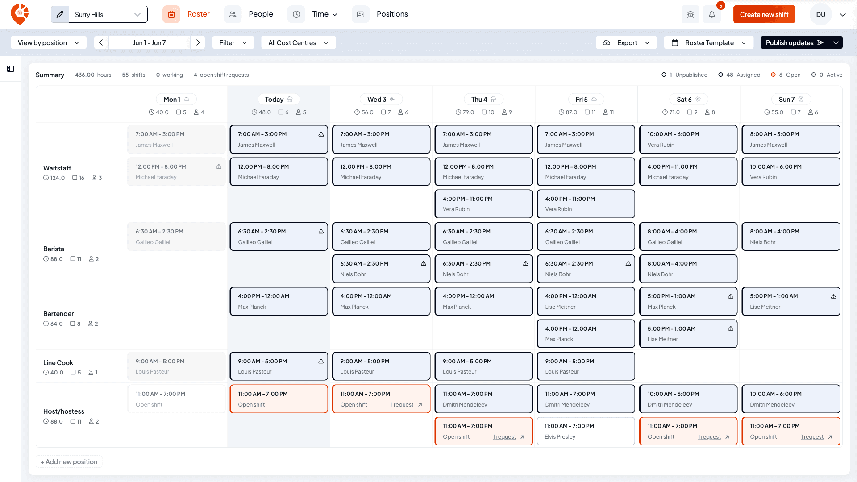Click warning icon on Thursday Niels Bohr shift

tap(526, 264)
